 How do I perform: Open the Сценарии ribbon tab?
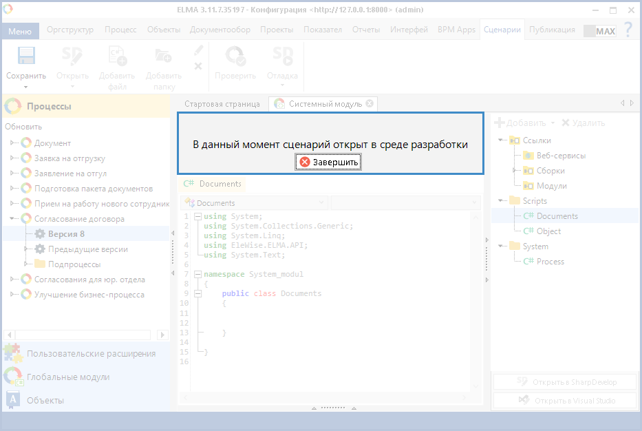point(502,30)
